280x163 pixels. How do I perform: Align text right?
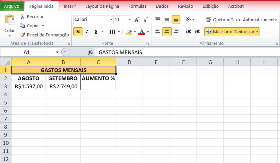coord(176,32)
